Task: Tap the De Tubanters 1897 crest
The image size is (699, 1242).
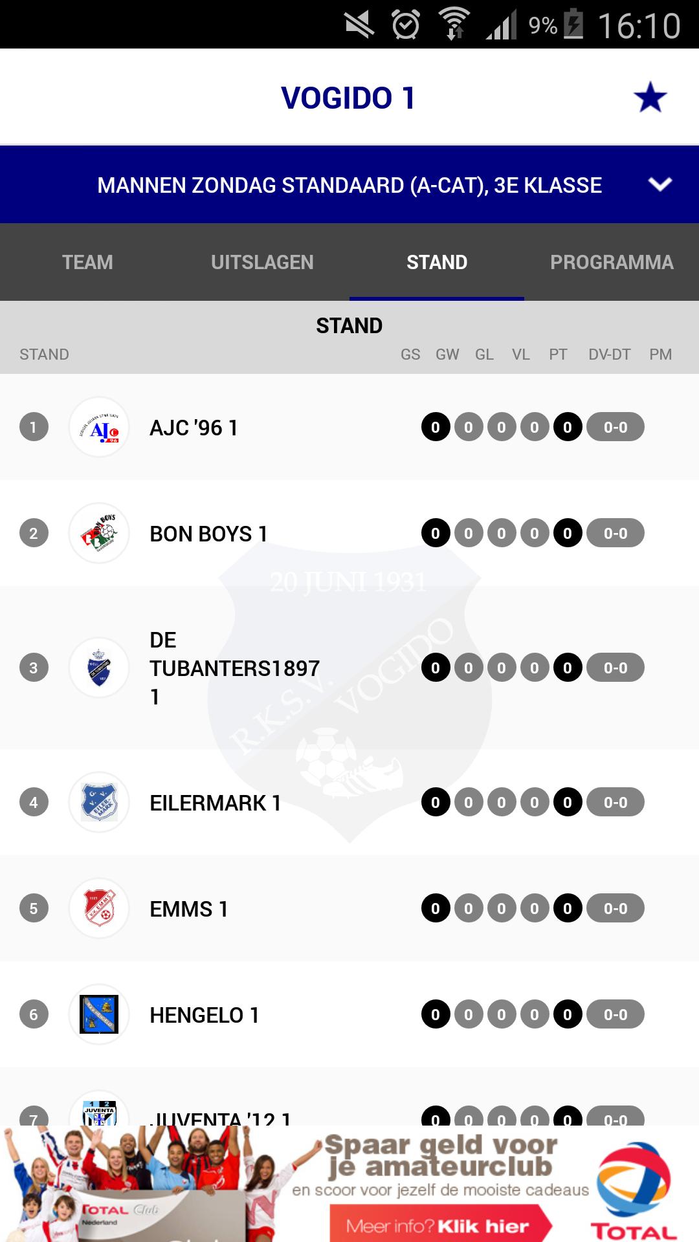Action: click(x=99, y=668)
